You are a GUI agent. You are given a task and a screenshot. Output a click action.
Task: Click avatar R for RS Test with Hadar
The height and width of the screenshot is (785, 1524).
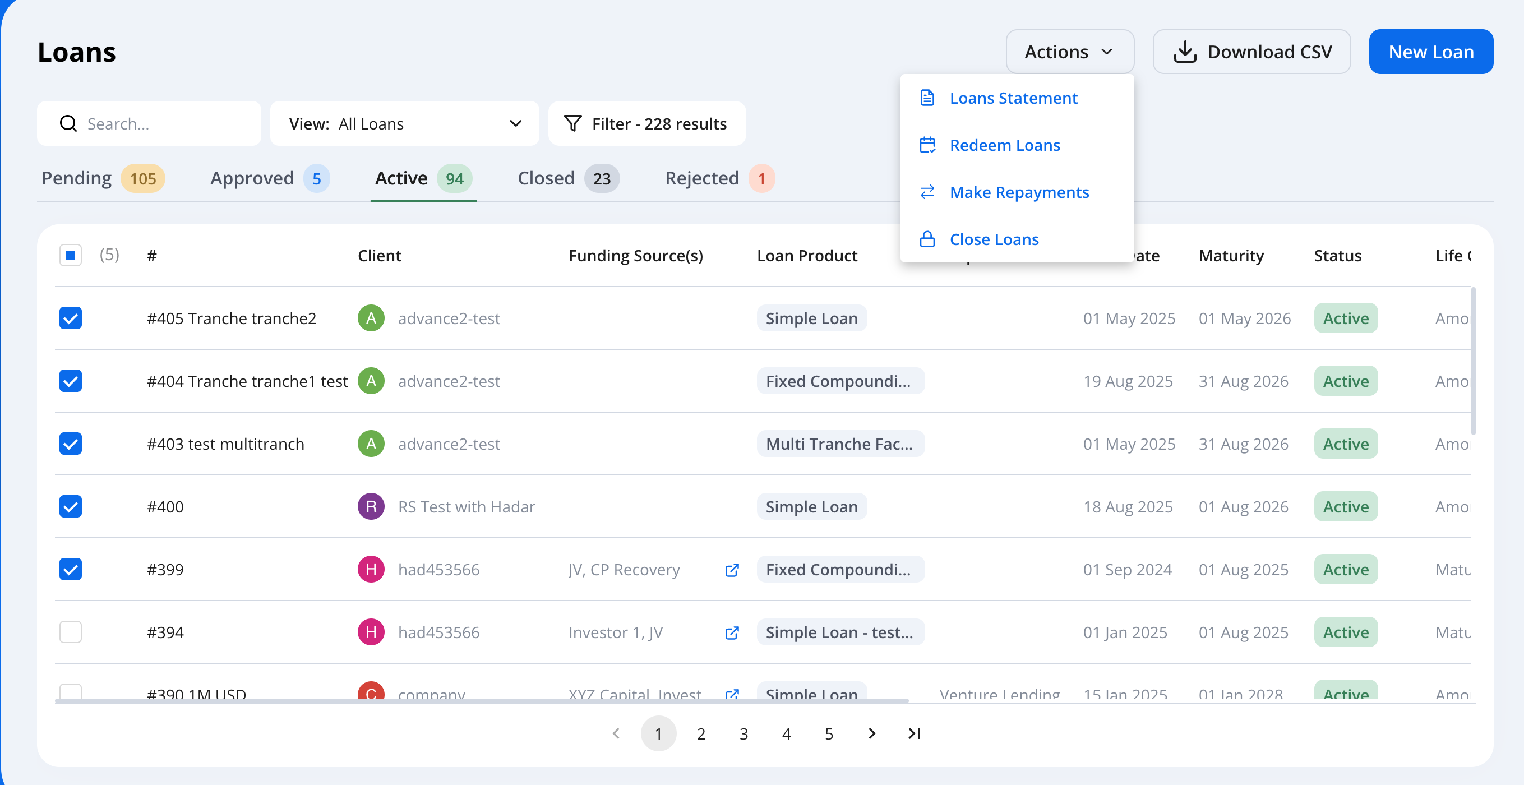(371, 506)
